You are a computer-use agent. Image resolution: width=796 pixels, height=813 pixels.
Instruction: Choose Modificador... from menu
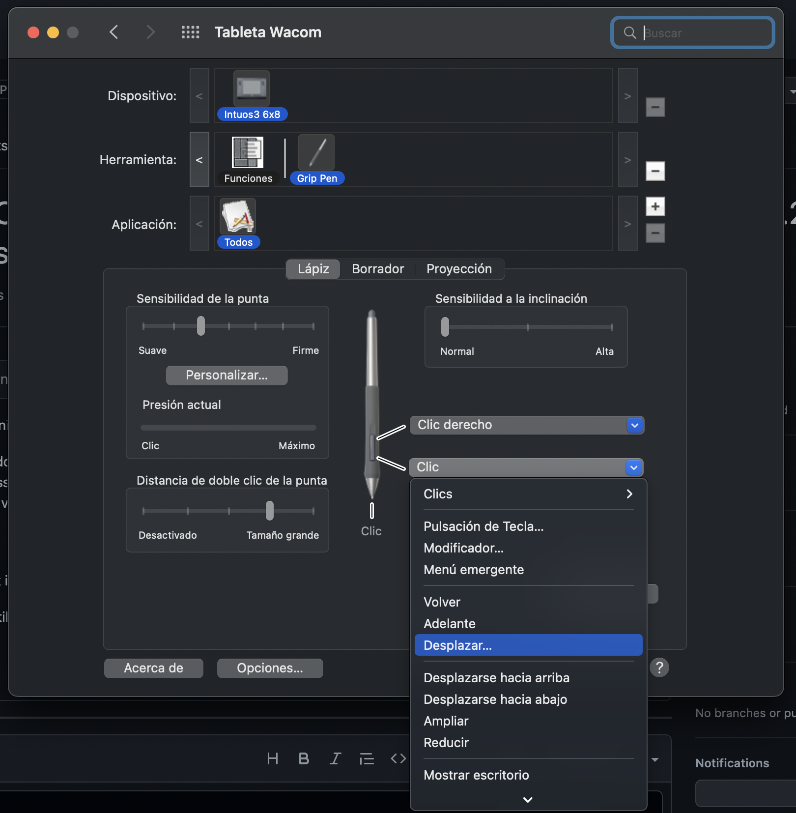[528, 548]
